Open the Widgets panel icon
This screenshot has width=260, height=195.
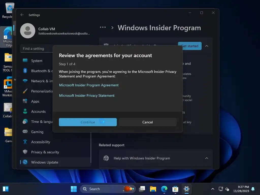(x=6, y=189)
